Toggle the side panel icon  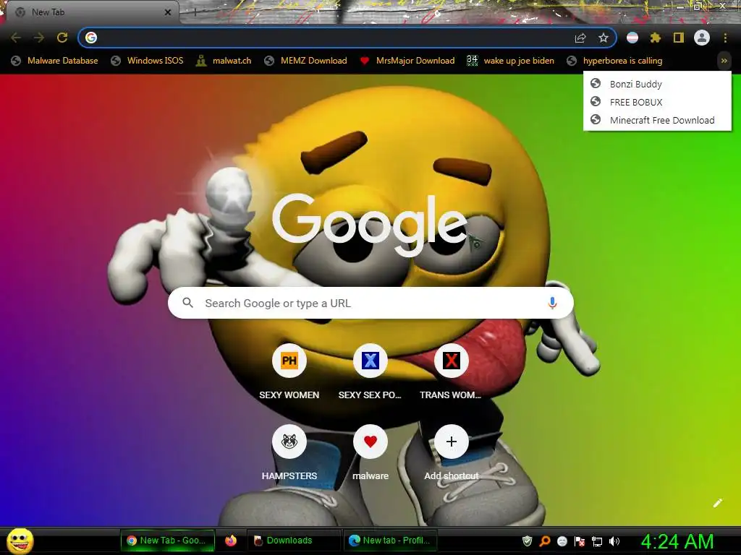click(x=679, y=38)
